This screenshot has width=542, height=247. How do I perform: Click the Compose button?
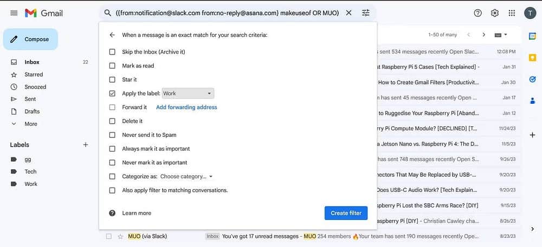pyautogui.click(x=30, y=39)
